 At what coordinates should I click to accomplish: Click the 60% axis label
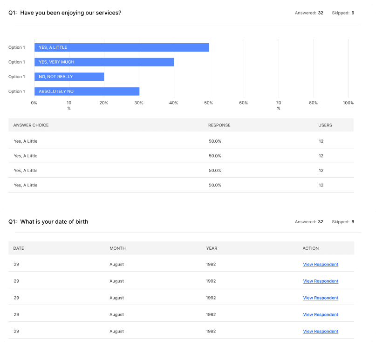click(244, 103)
